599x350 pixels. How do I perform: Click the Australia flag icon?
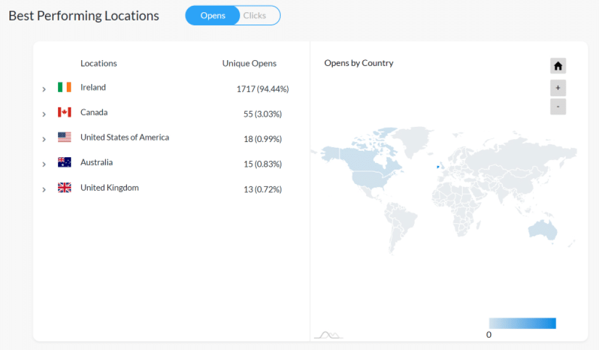[x=64, y=162]
